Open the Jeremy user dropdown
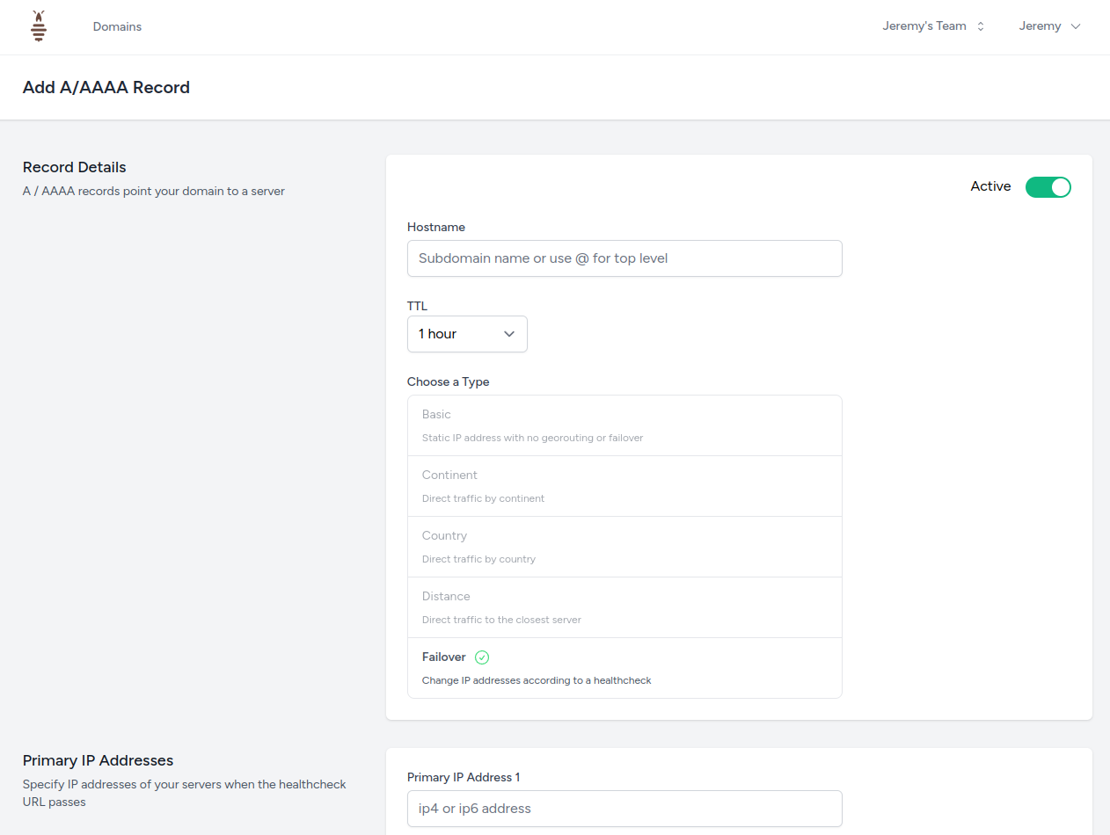The image size is (1110, 835). 1049,26
